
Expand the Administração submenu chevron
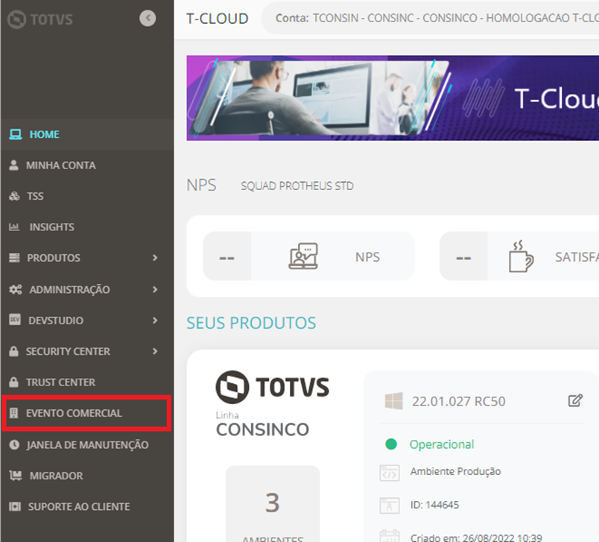click(155, 289)
